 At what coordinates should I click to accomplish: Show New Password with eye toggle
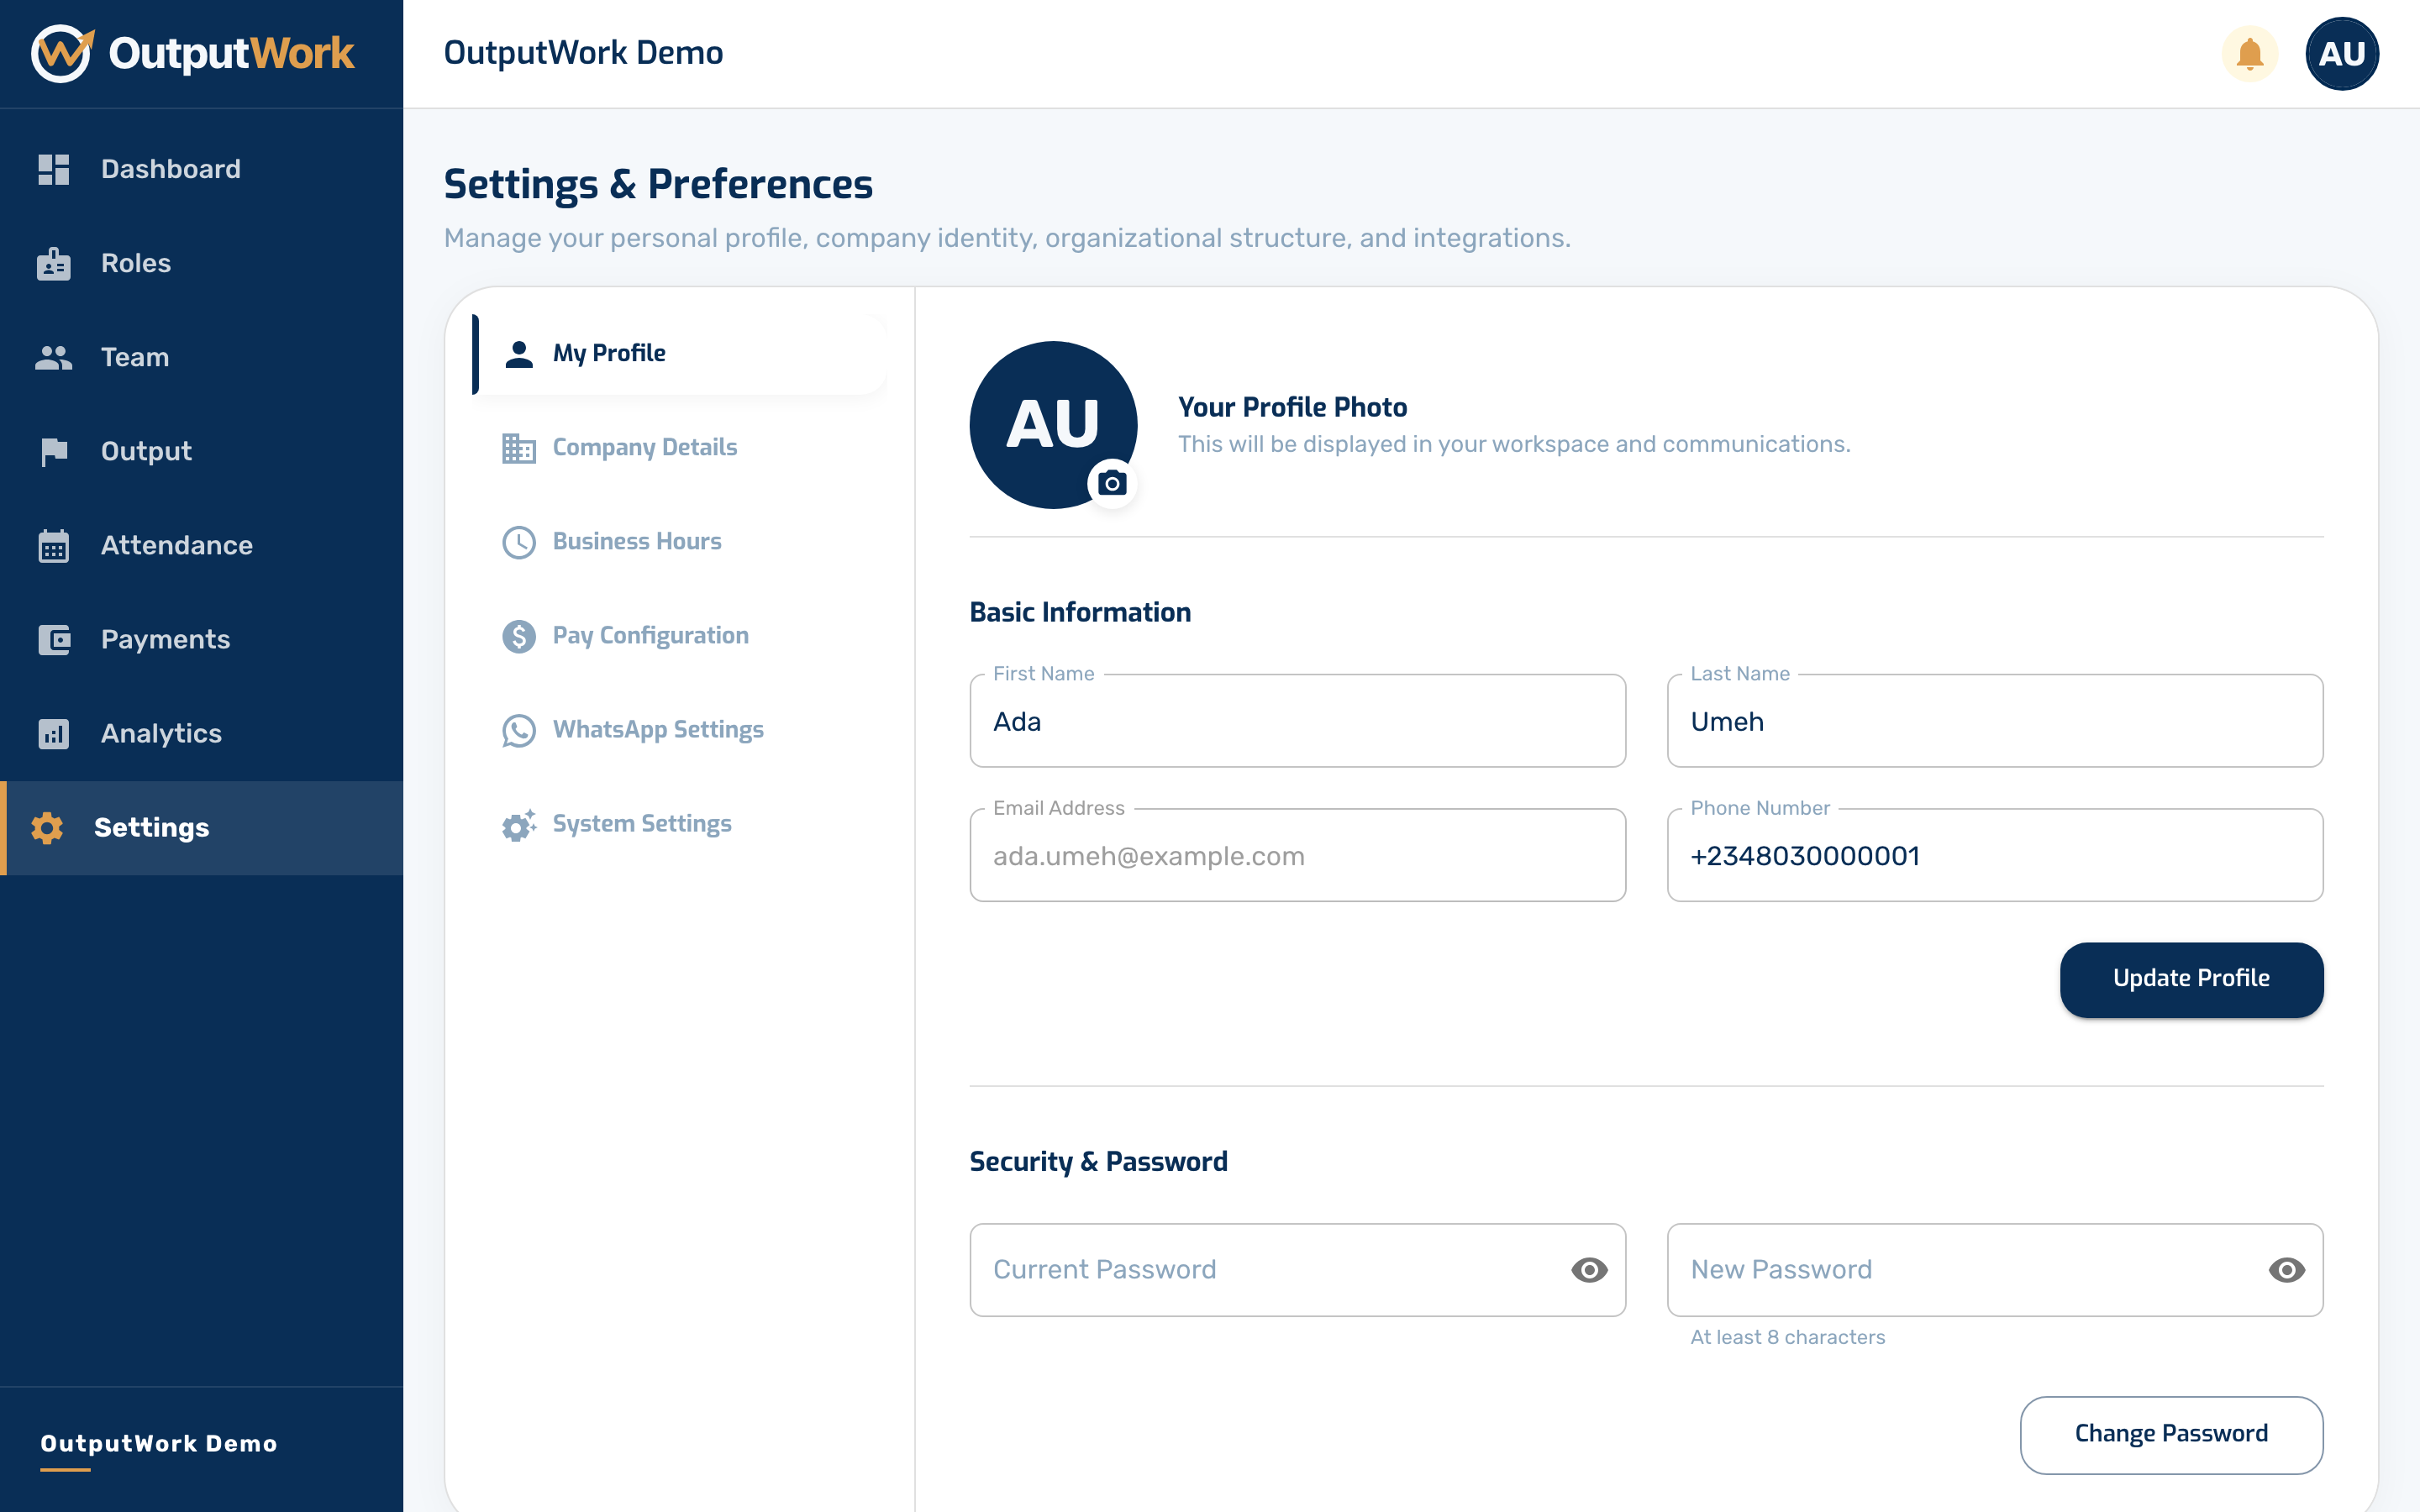[x=2287, y=1270]
